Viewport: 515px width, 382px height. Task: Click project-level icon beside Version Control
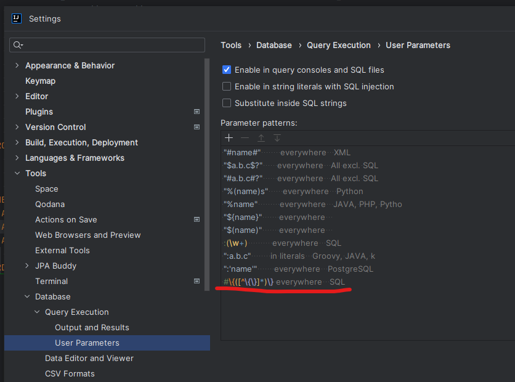point(197,127)
